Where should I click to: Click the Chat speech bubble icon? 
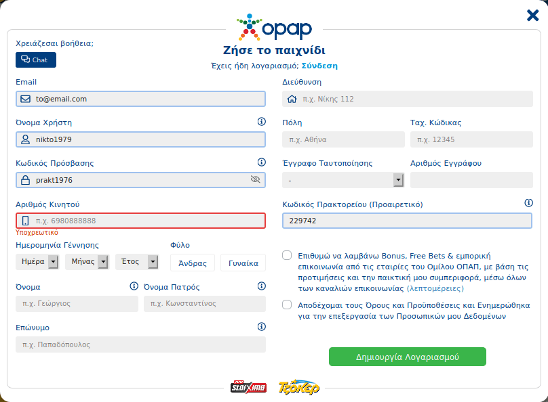pyautogui.click(x=26, y=60)
